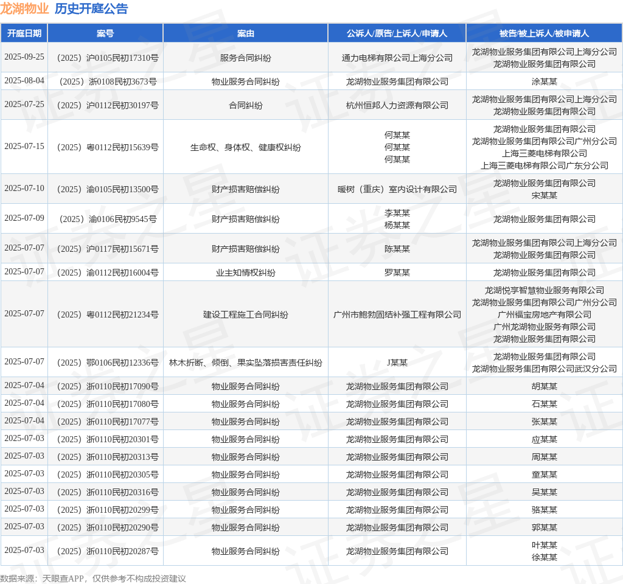The image size is (623, 584).
Task: Click plaintiff 陈某某
Action: 397,249
